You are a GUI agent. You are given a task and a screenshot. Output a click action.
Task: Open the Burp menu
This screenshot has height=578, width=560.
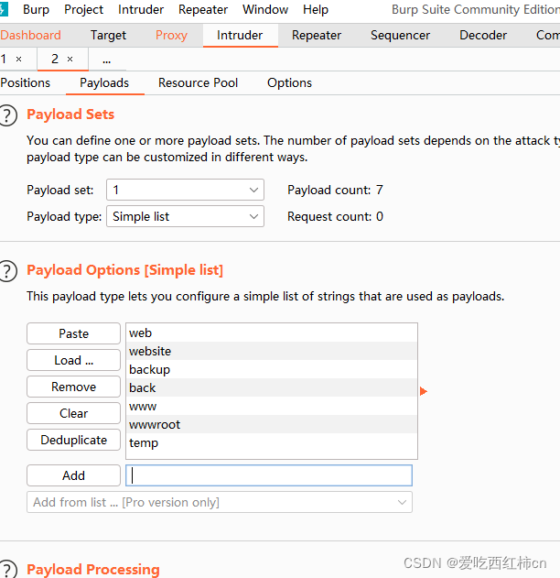click(x=36, y=9)
